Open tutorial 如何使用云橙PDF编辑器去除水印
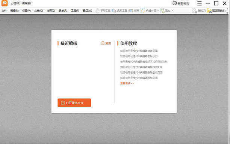The height and width of the screenshot is (144, 230). (x=139, y=56)
